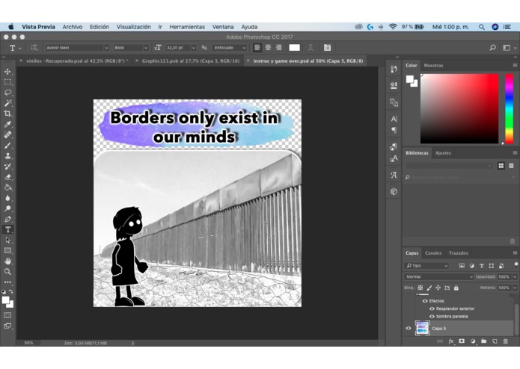Select the Rectangle shape tool
520x369 pixels.
click(7, 251)
